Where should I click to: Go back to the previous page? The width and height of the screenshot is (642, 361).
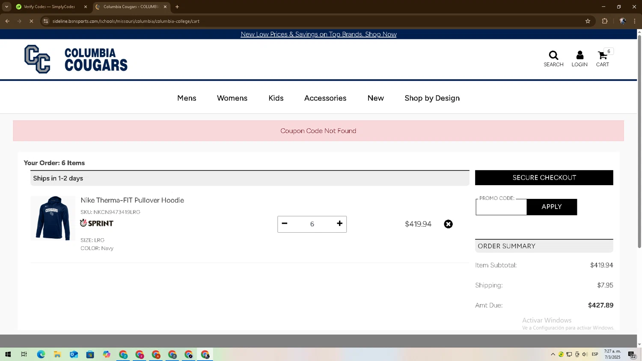click(x=7, y=21)
